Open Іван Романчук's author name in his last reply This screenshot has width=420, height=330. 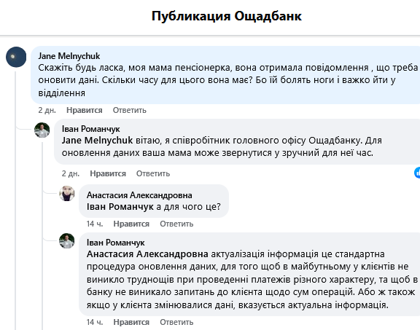[x=115, y=243]
